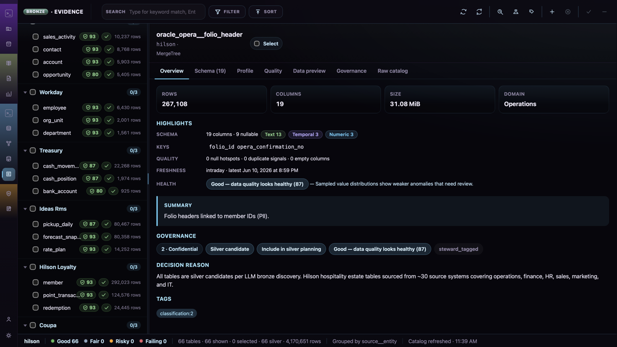Click the 80 score badge for opportunity

92,75
